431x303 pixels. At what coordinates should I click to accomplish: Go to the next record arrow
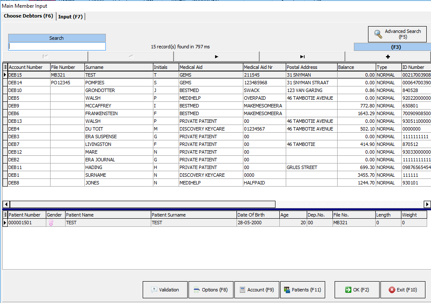coord(216,56)
